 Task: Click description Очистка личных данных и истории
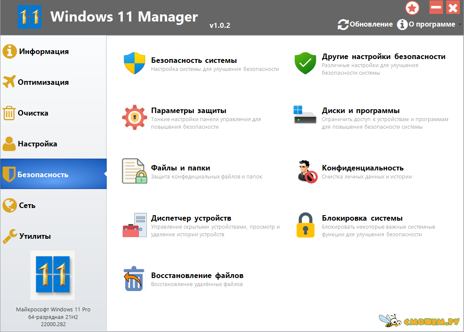(x=367, y=177)
